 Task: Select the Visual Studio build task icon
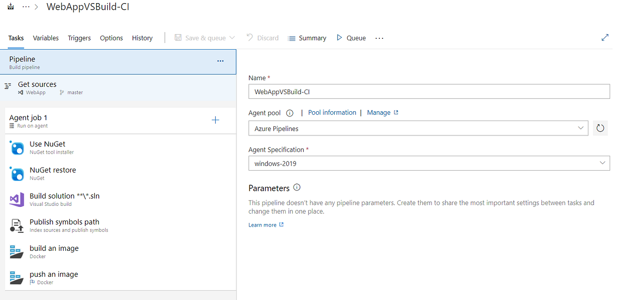[x=17, y=199]
